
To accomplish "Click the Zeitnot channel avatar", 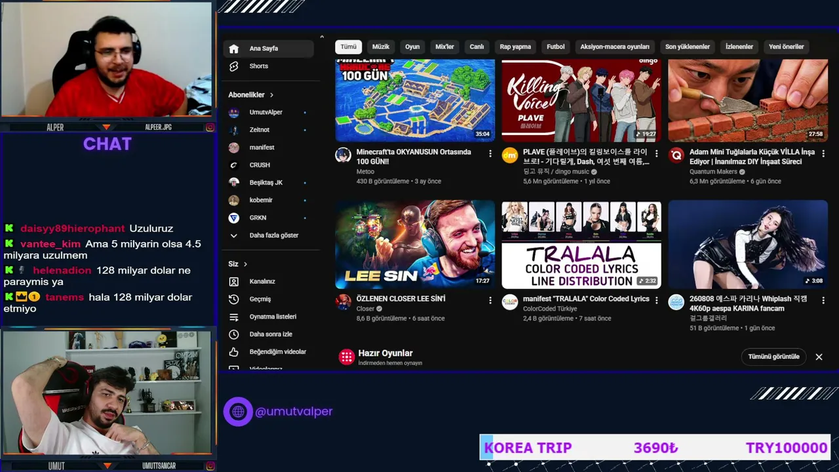I will 234,130.
